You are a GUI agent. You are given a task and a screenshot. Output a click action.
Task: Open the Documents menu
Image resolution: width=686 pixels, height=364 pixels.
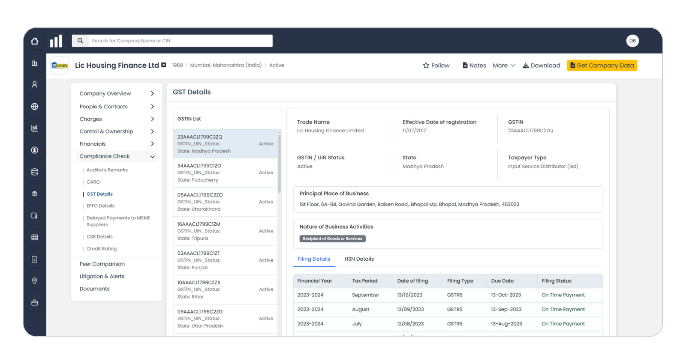[x=94, y=289]
